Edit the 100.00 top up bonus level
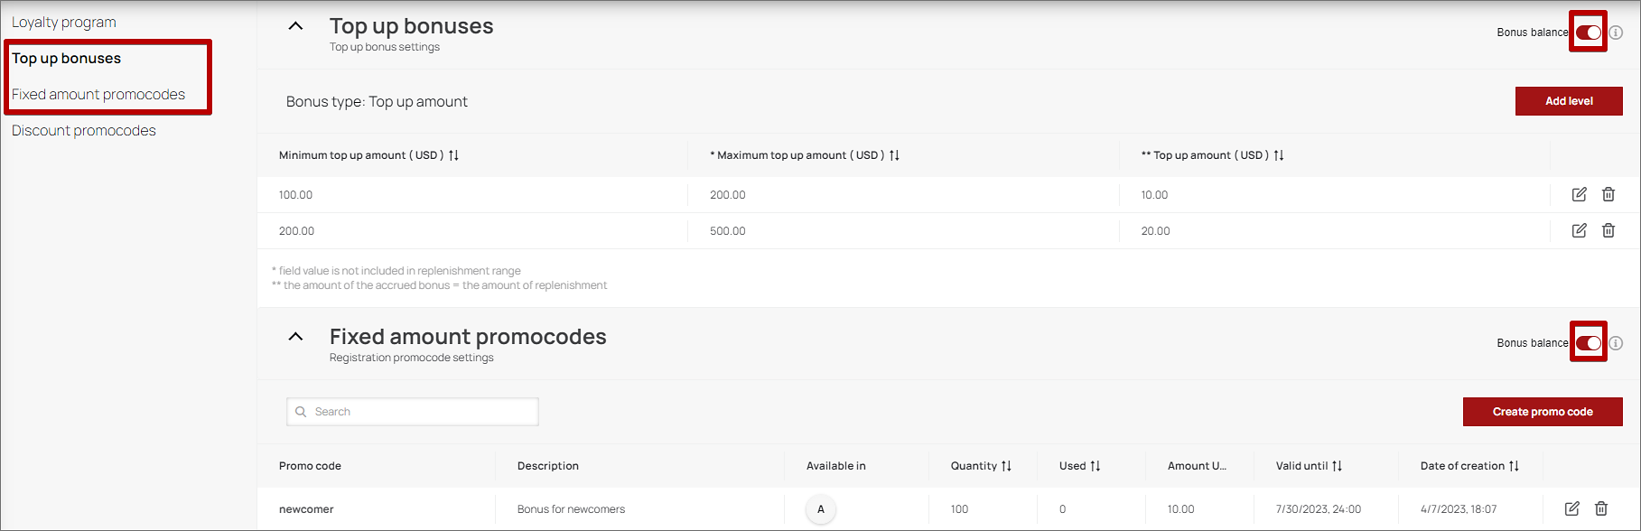 [1578, 194]
